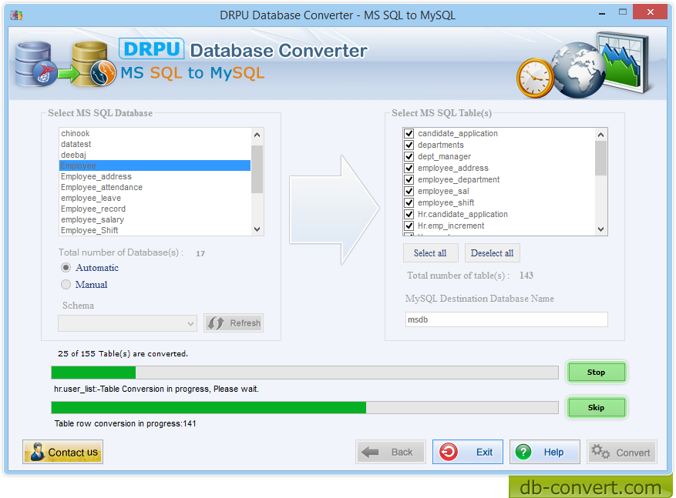Screen dimensions: 676x498
Task: Maximize the Database Converter window
Action: pyautogui.click(x=623, y=12)
